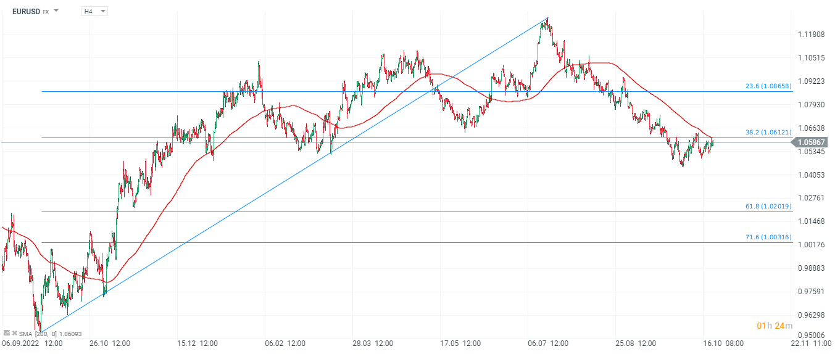Remove the SMA indicator with X icon
835x354 pixels.
pyautogui.click(x=15, y=333)
